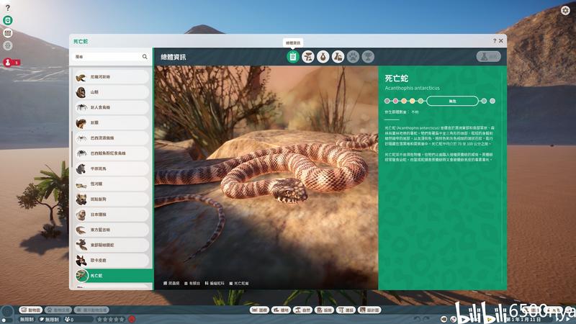Select the 斑點鬣狗 hyena entry
Screen dimensions: 576x324
click(x=112, y=199)
